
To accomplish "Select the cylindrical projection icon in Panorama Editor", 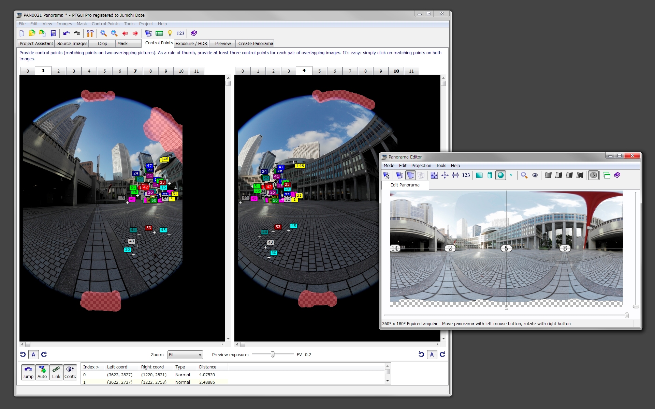I will [x=490, y=175].
